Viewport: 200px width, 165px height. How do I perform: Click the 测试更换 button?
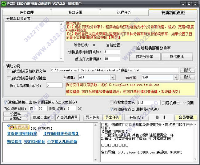(177, 57)
